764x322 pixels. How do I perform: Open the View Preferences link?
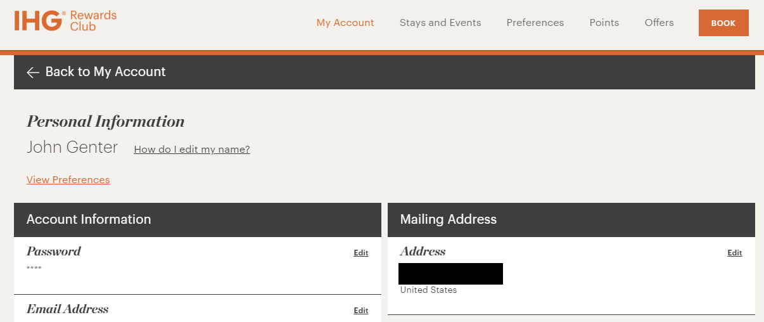(68, 180)
